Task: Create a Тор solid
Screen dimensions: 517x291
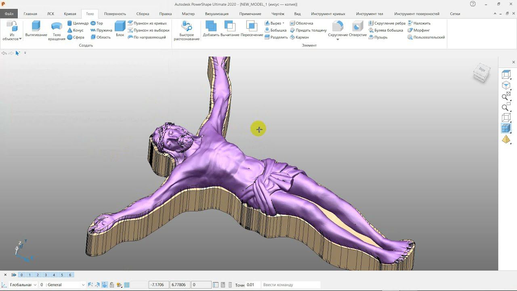Action: 97,23
